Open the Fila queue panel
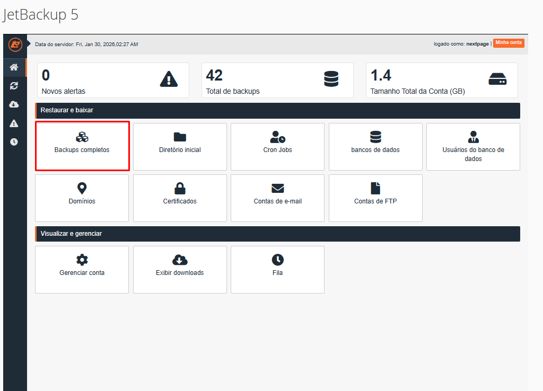 277,269
